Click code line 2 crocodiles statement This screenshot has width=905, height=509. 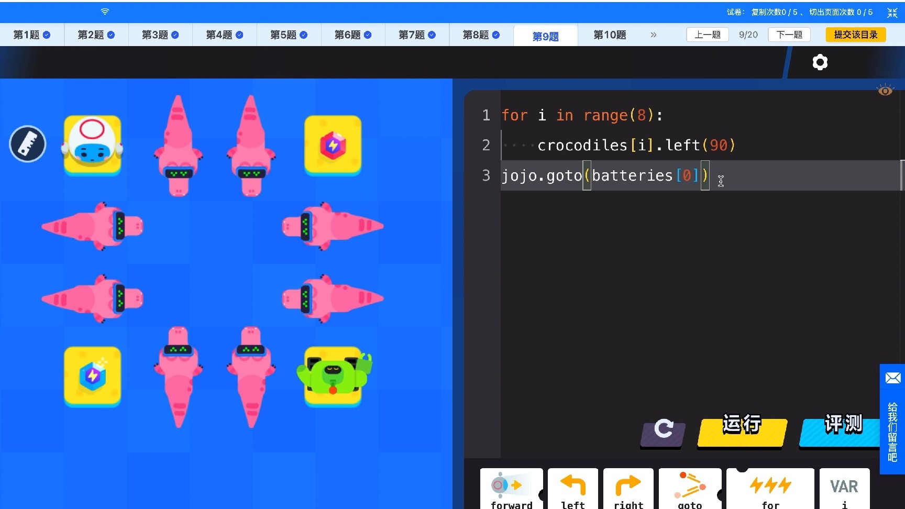point(636,145)
